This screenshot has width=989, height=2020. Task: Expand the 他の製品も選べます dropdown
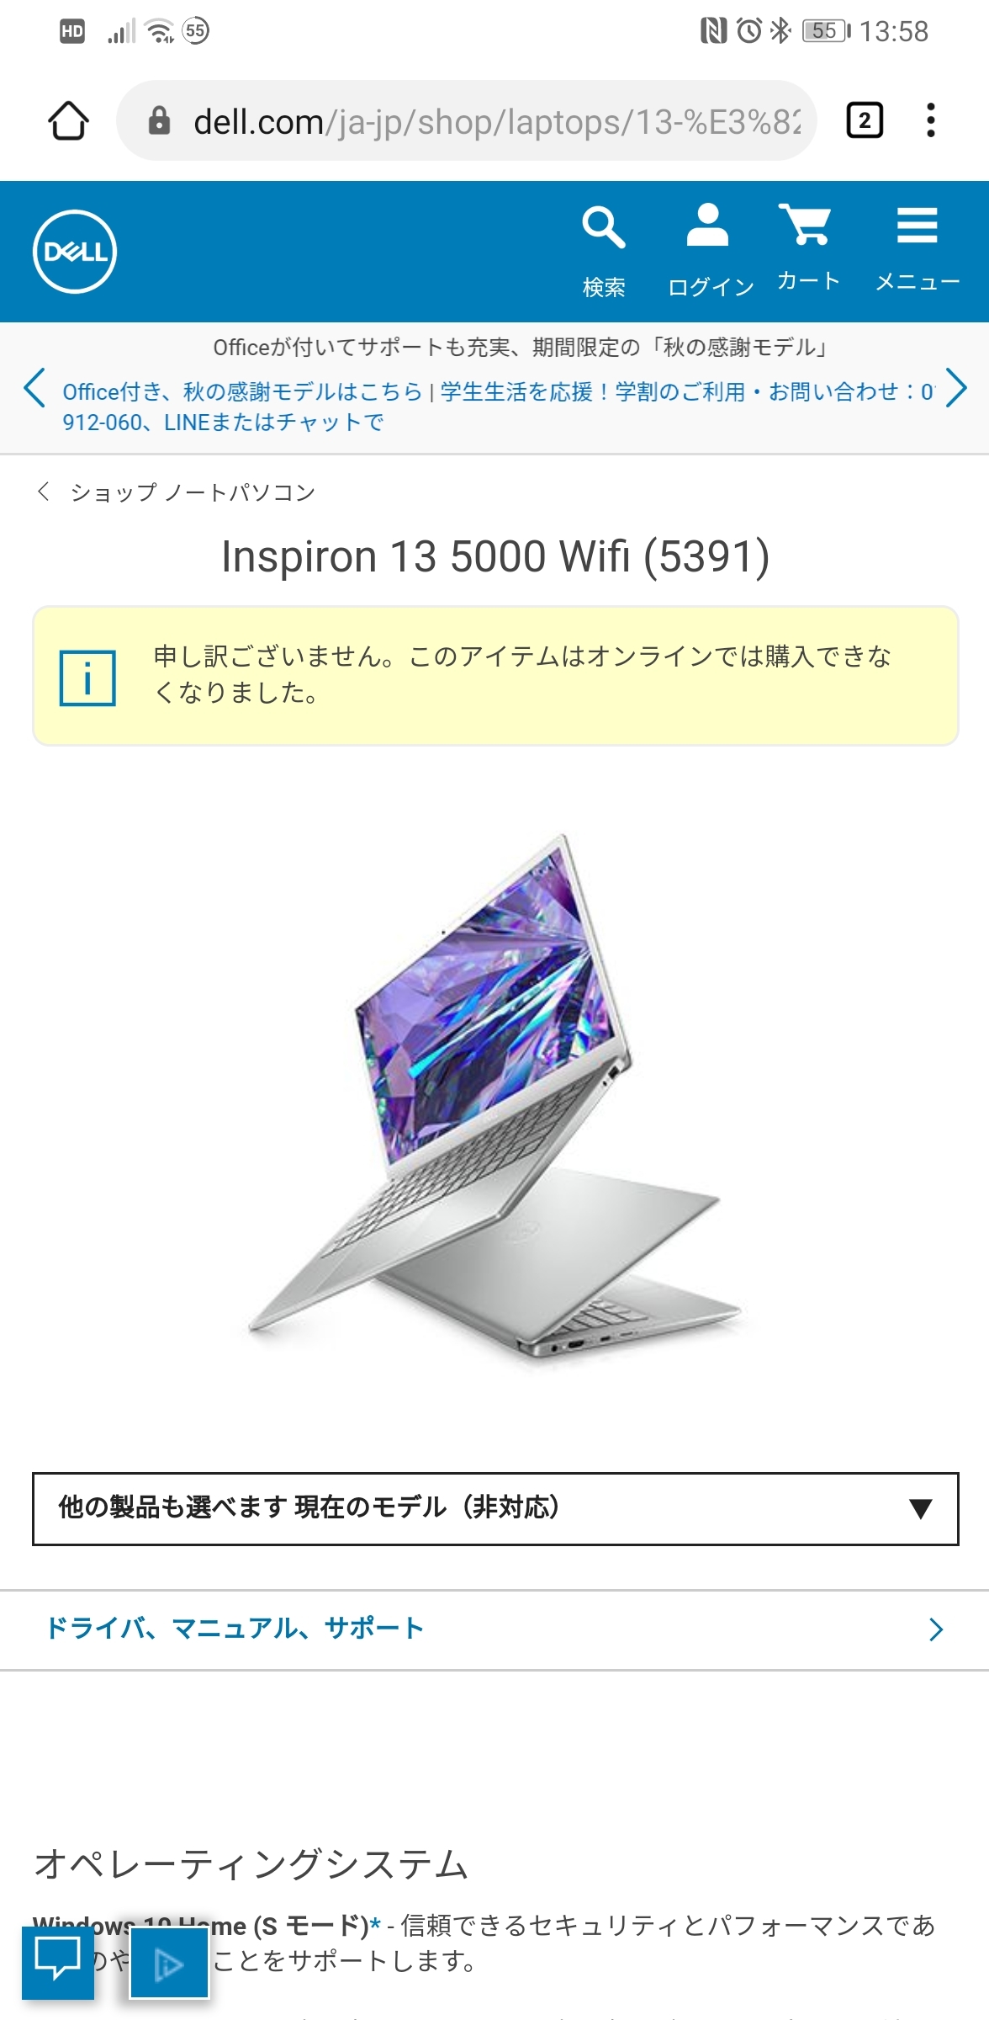click(495, 1509)
